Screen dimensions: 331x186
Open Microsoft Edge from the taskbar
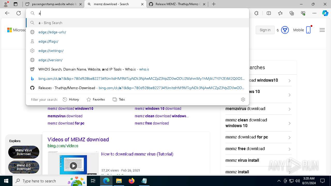[106, 181]
